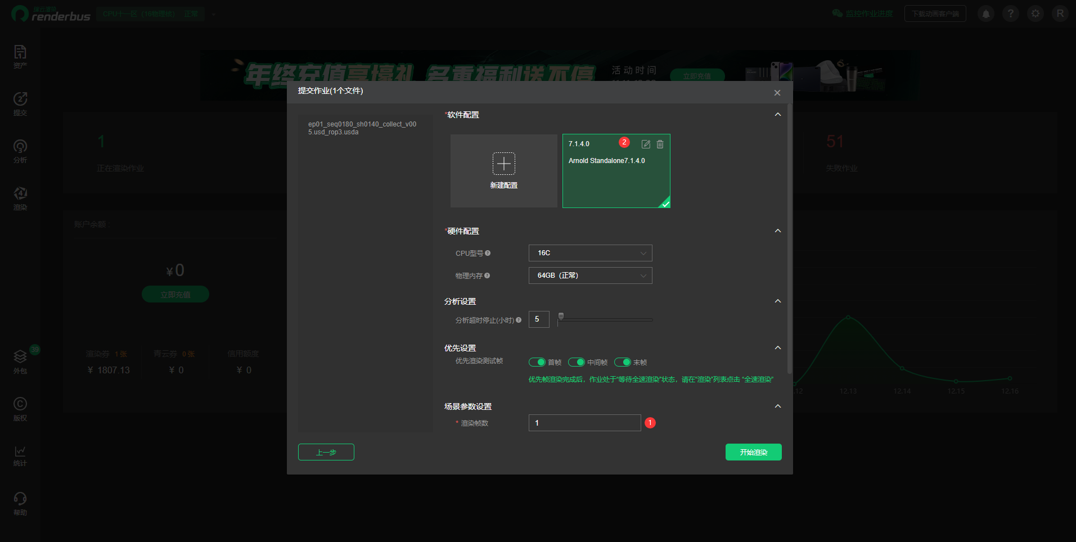The width and height of the screenshot is (1076, 542).
Task: Collapse the 优先设置 section
Action: click(778, 348)
